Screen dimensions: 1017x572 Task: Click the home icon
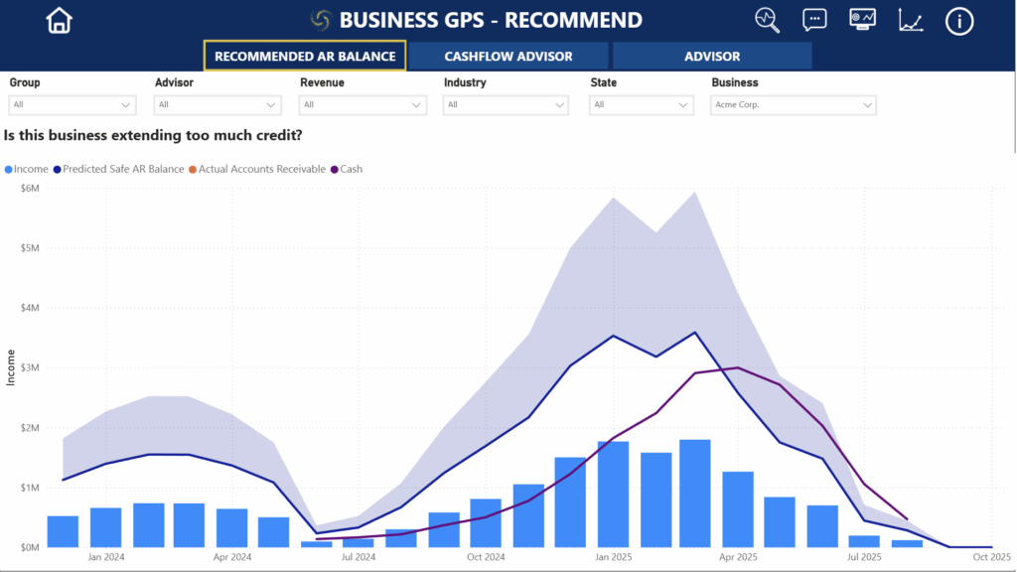coord(60,20)
